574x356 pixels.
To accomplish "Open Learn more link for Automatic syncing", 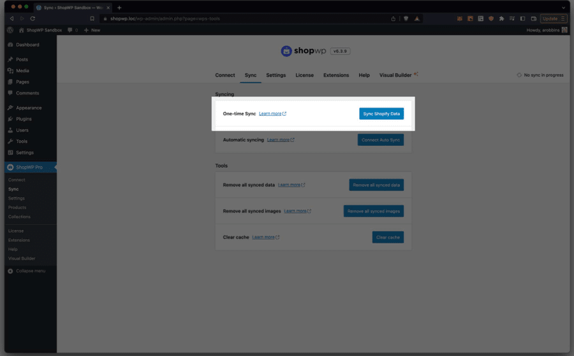I will (281, 140).
